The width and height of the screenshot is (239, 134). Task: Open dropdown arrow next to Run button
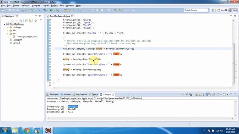(54, 10)
